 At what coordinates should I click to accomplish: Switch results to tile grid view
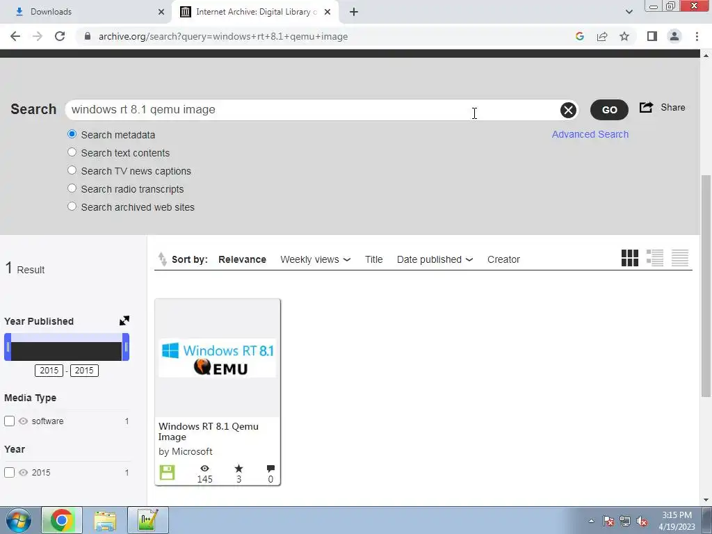[630, 258]
